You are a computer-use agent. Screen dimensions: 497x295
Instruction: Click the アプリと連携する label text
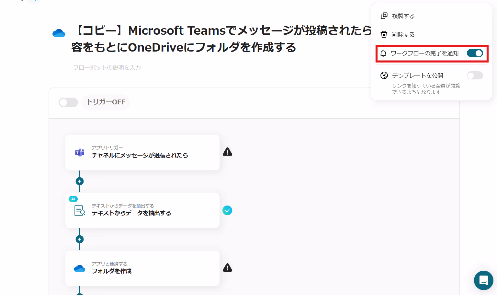point(109,264)
